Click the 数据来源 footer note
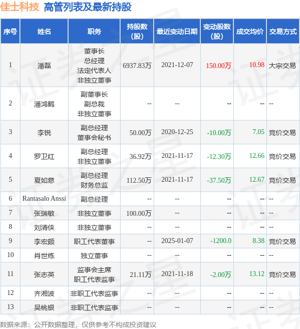The width and height of the screenshot is (300, 329). 78,325
